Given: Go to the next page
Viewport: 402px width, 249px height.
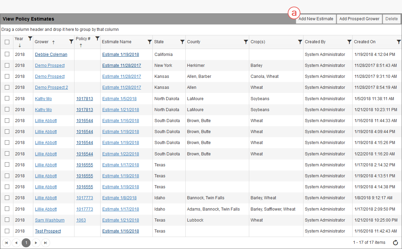Looking at the screenshot, I should [x=36, y=243].
